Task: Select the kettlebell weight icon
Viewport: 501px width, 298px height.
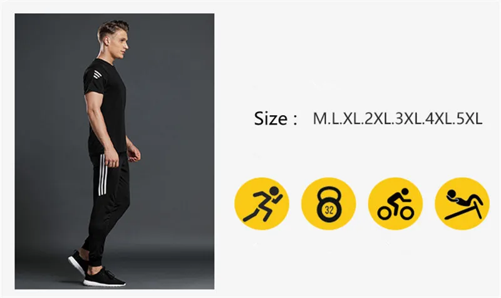Action: click(328, 203)
